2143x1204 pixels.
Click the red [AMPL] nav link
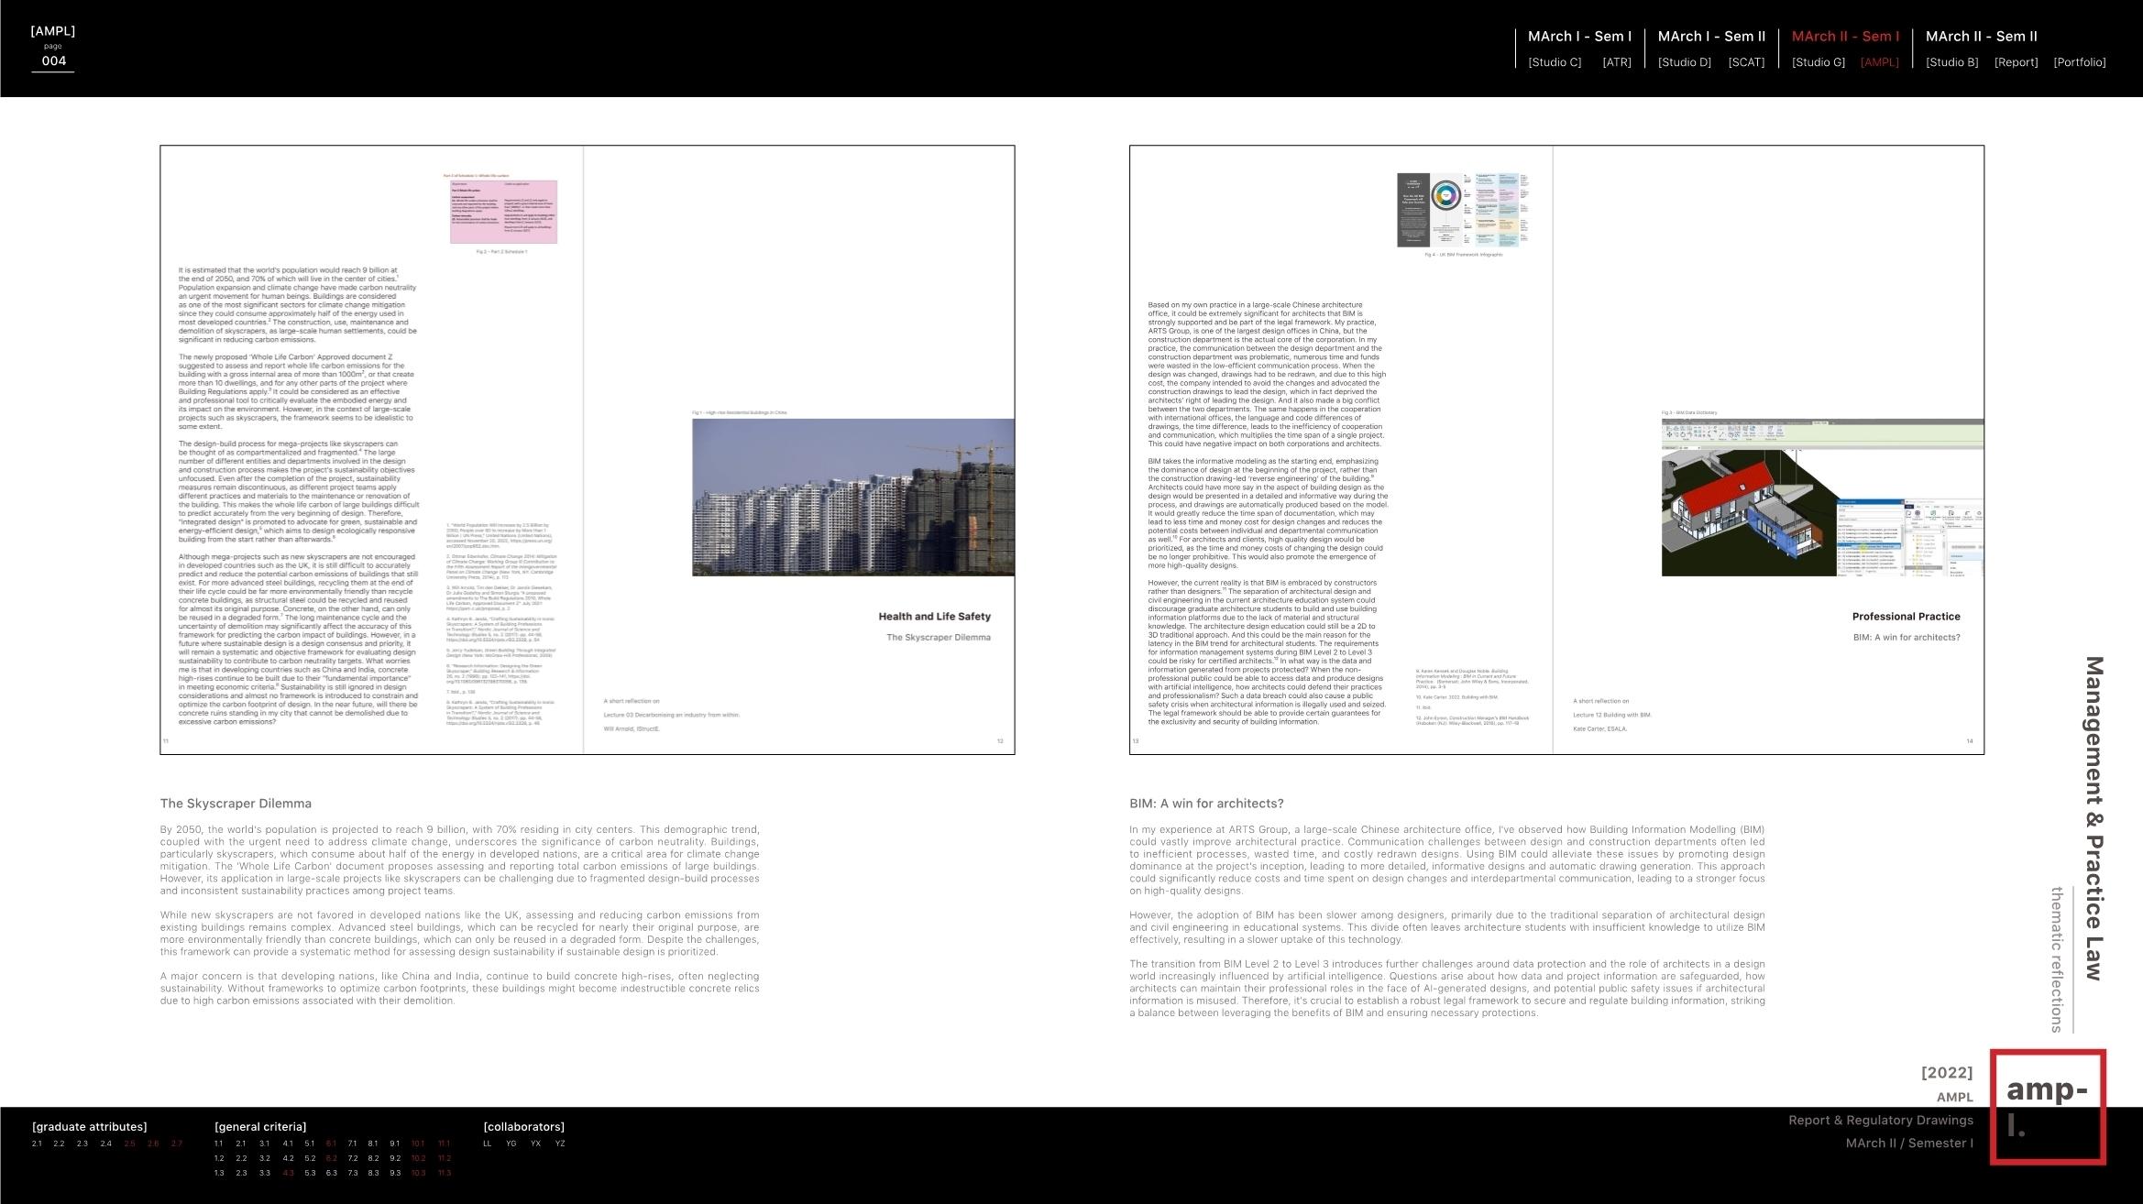point(1879,62)
